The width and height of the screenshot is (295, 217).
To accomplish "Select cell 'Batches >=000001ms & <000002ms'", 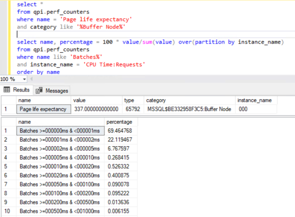I will [60, 140].
